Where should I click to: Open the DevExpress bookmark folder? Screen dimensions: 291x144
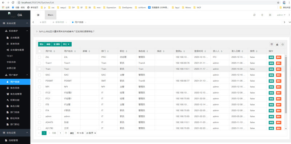125,8
